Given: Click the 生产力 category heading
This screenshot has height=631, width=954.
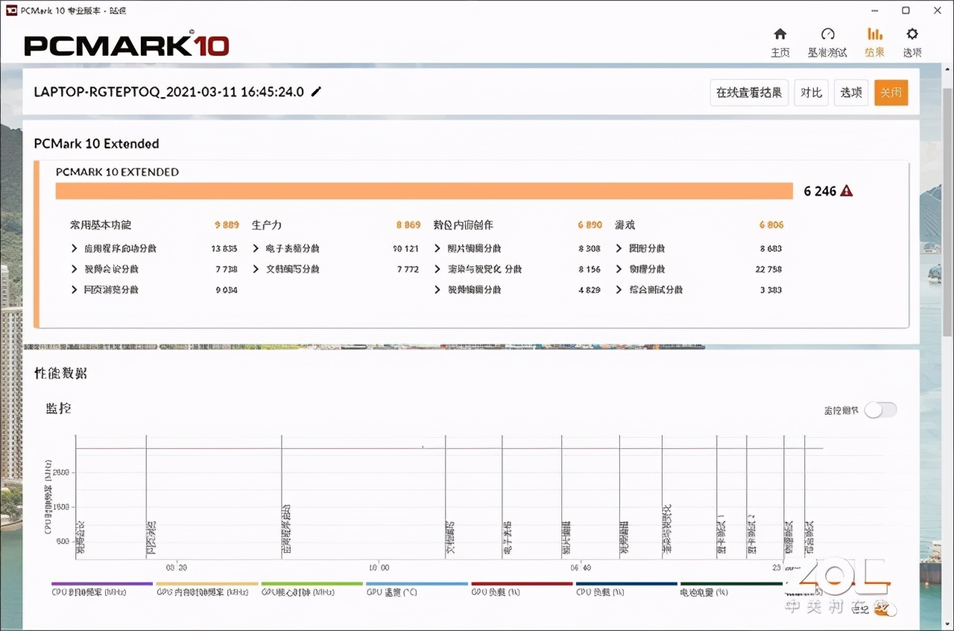Looking at the screenshot, I should 267,225.
